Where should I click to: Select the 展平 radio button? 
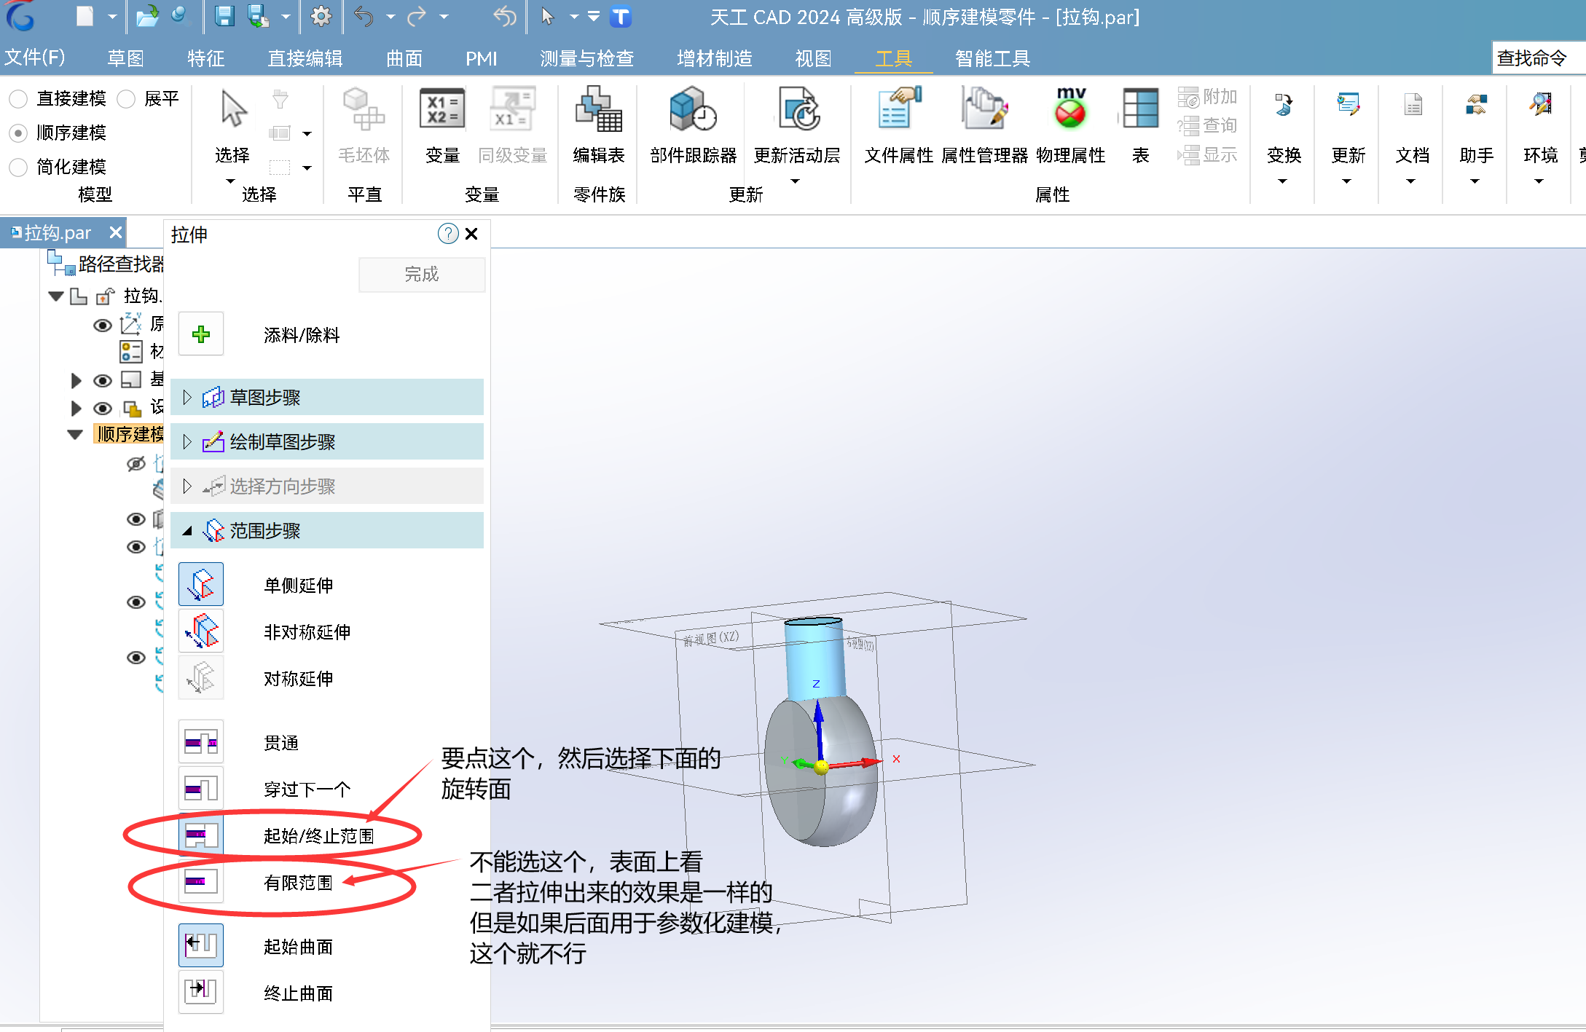[126, 98]
